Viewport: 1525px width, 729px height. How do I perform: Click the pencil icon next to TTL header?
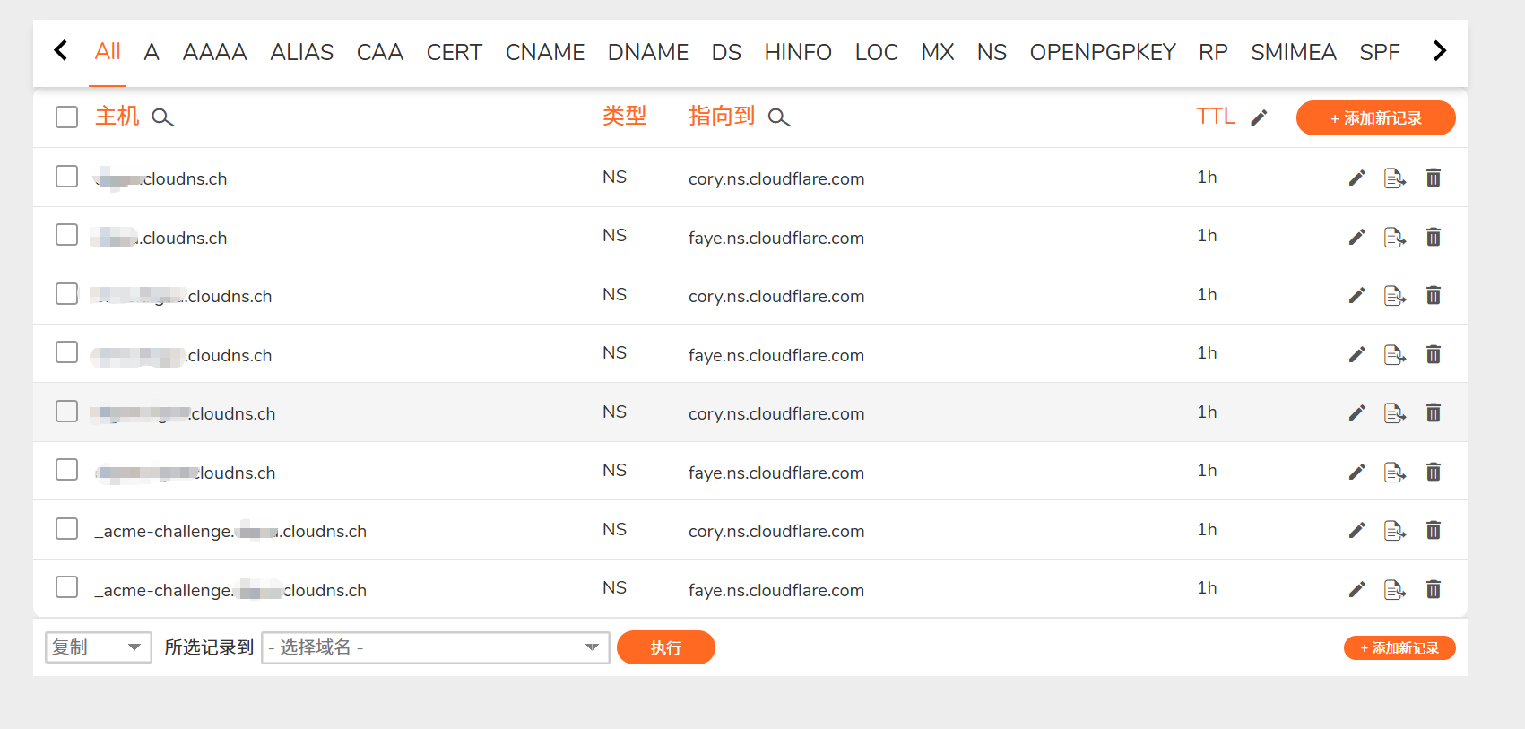pos(1259,117)
